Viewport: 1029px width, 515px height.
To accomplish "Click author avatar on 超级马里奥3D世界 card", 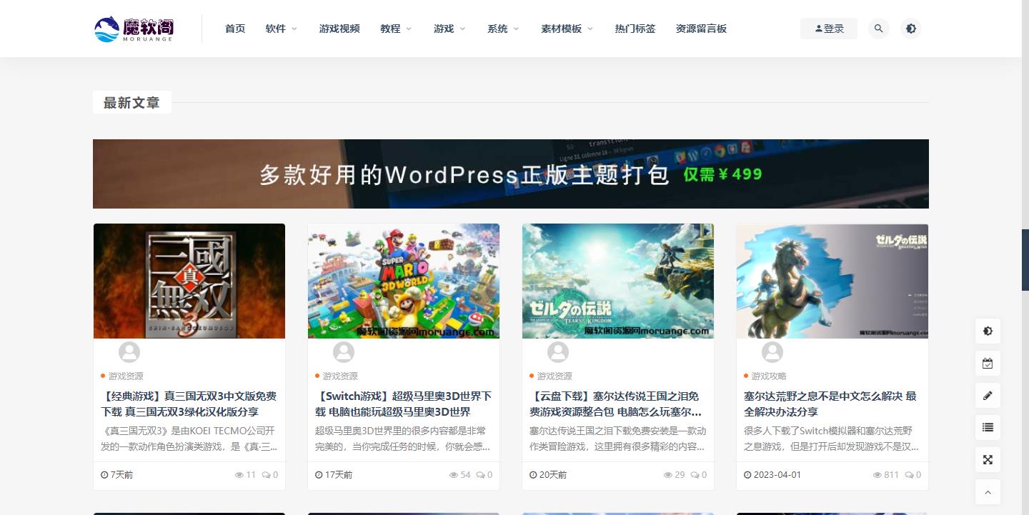I will point(344,352).
